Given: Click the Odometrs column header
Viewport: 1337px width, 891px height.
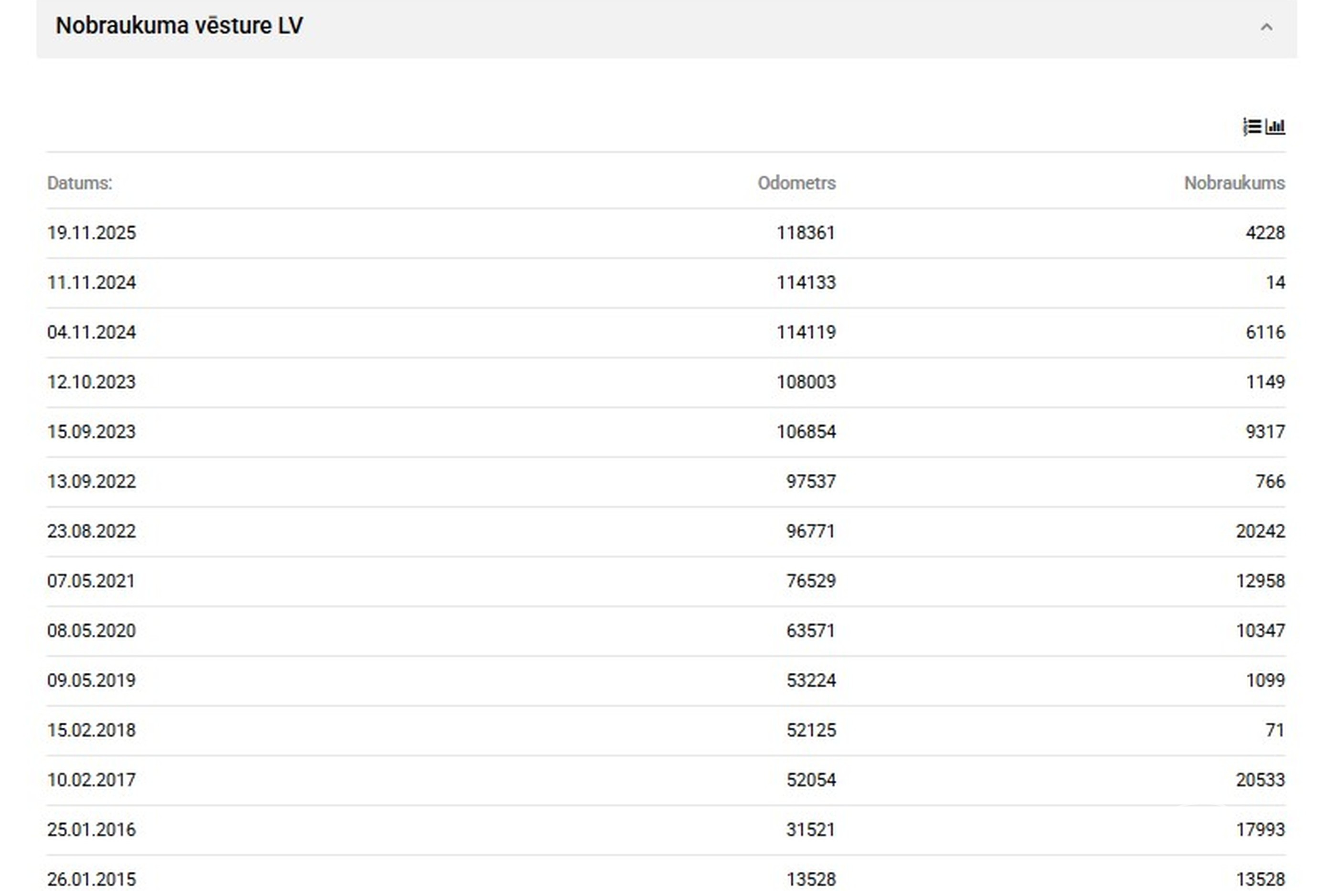Looking at the screenshot, I should (796, 183).
